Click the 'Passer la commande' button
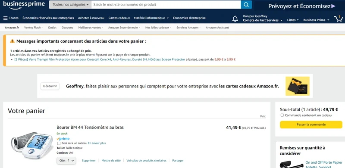This screenshot has height=168, width=345. click(x=311, y=124)
